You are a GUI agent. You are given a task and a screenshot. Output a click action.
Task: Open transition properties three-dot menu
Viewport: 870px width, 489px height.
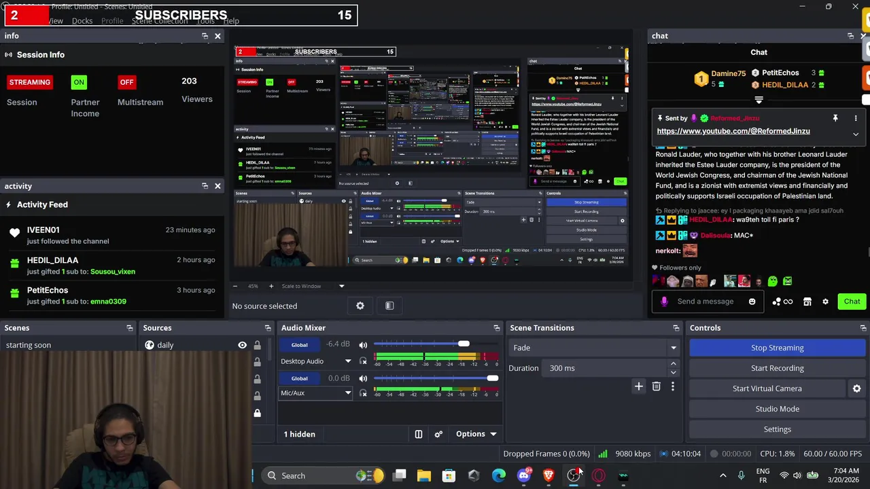pos(672,386)
